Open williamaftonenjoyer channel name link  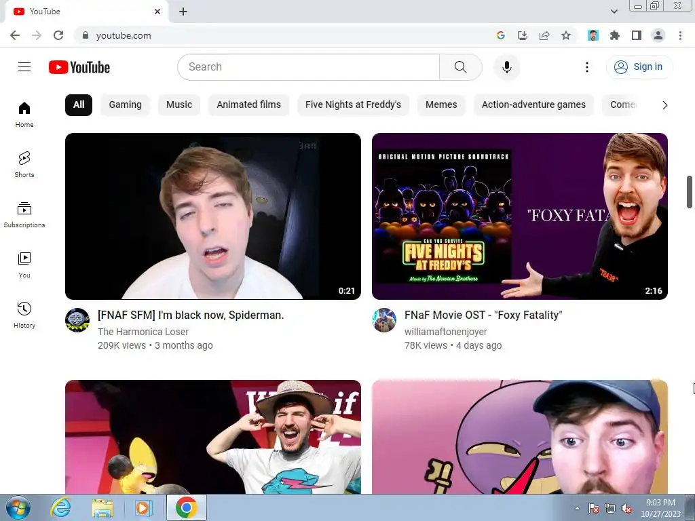coord(445,332)
